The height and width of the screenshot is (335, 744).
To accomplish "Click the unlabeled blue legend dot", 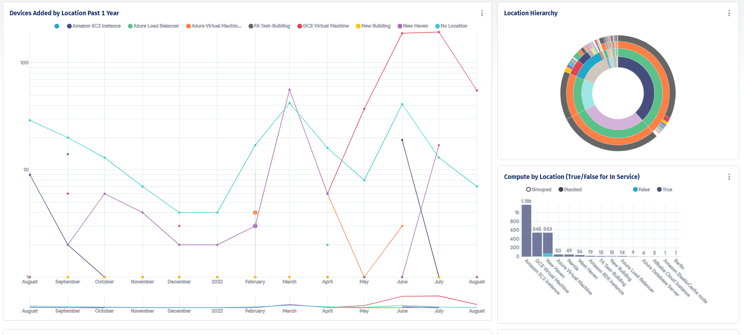I will click(57, 26).
